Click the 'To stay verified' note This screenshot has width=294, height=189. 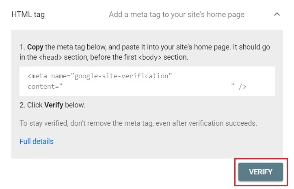[138, 123]
